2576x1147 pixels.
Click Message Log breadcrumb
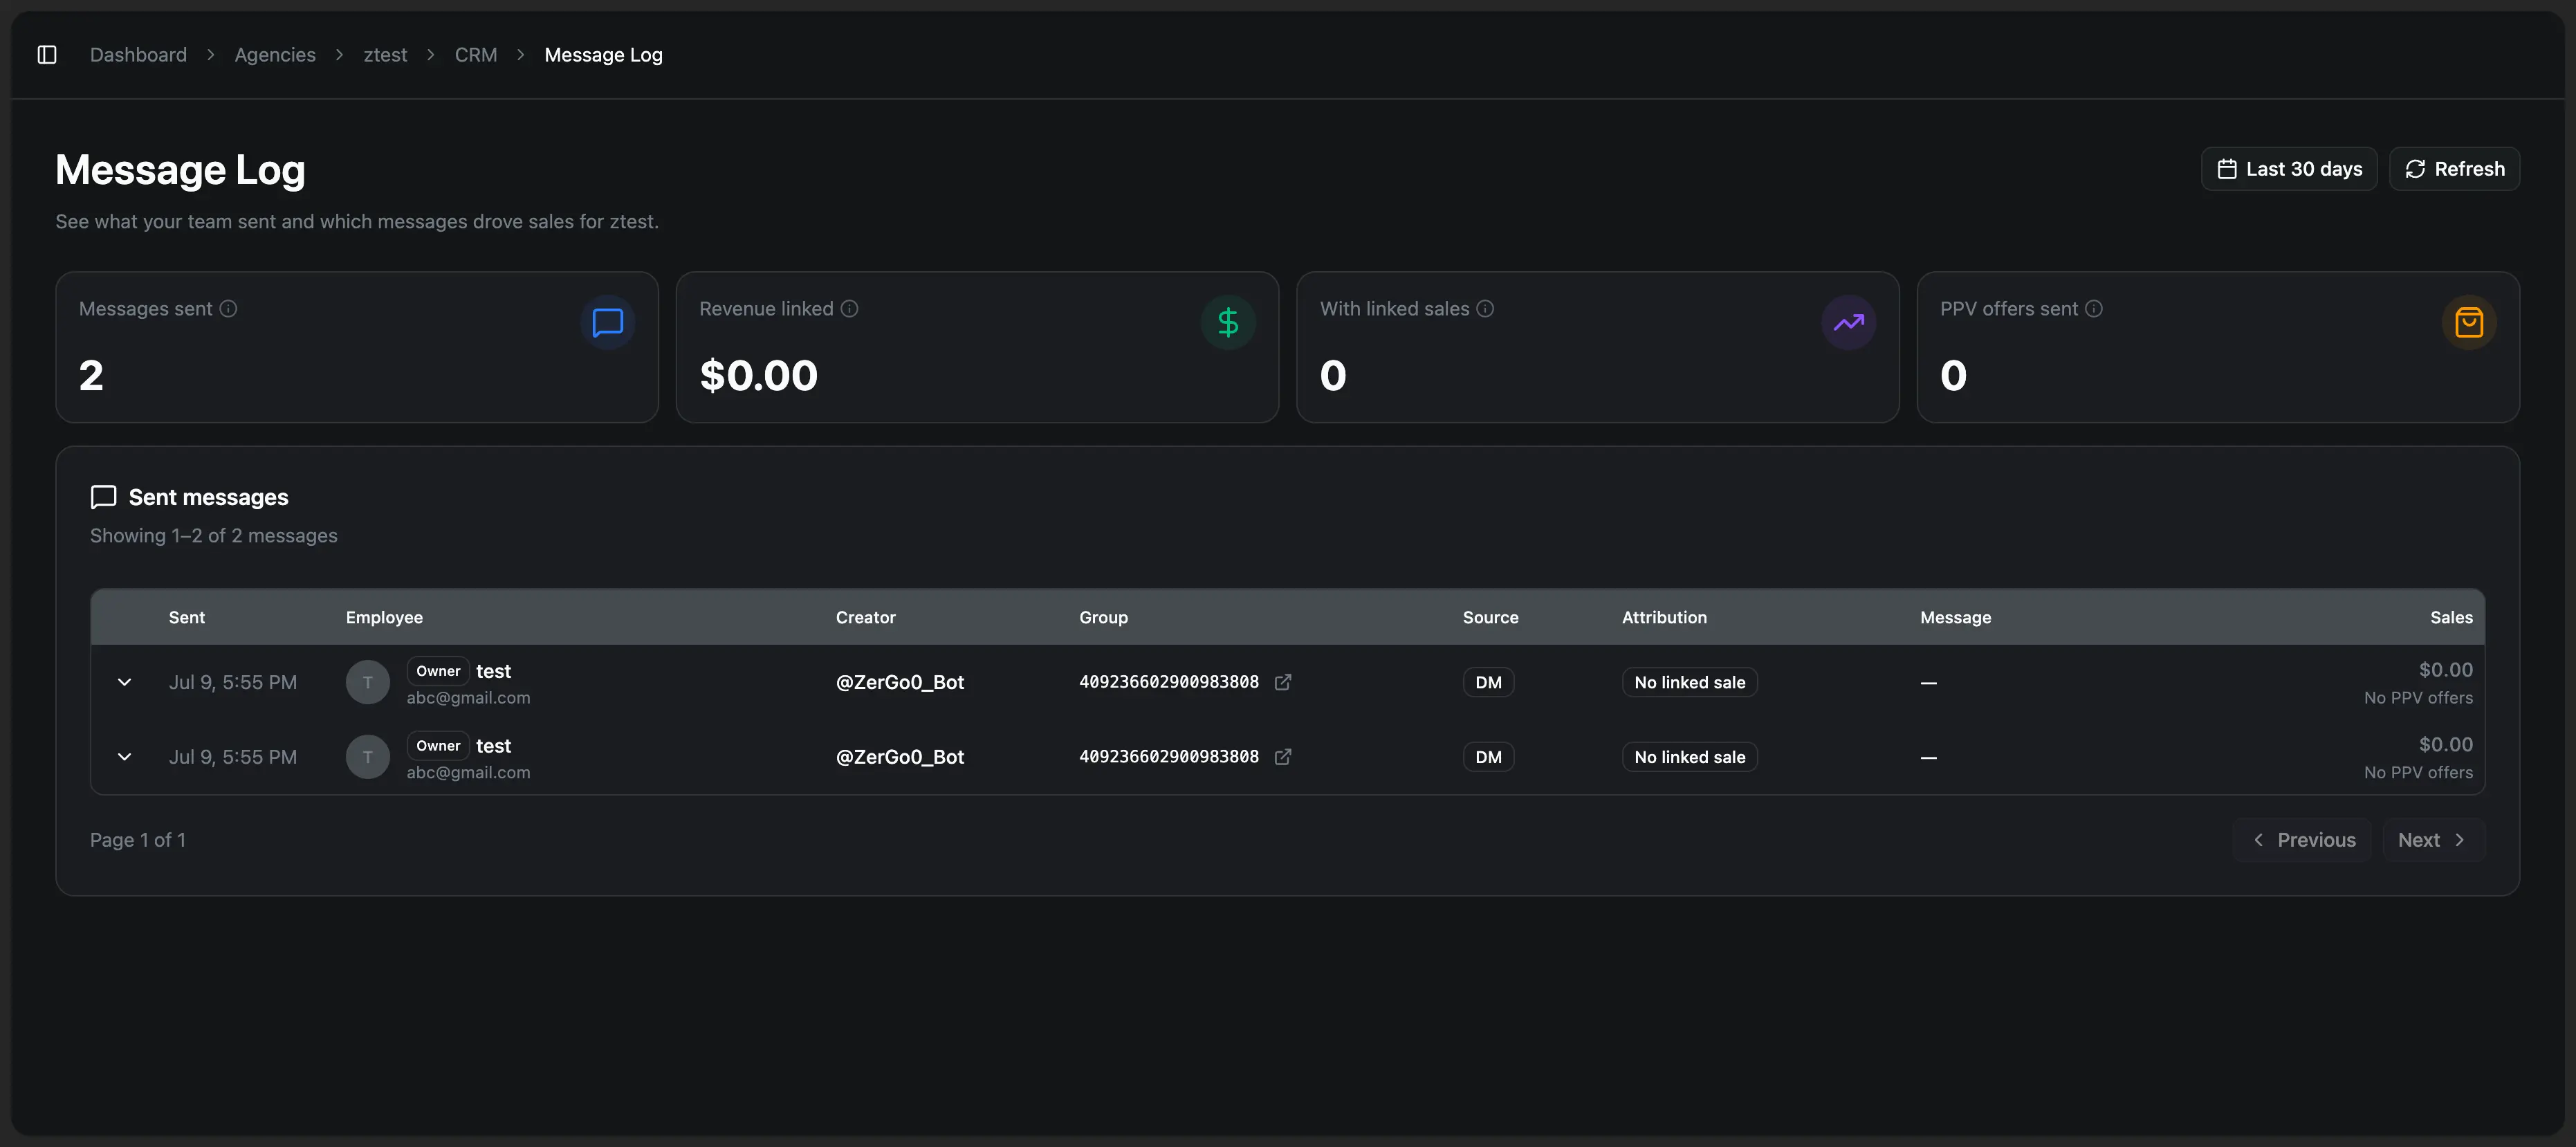pos(603,55)
